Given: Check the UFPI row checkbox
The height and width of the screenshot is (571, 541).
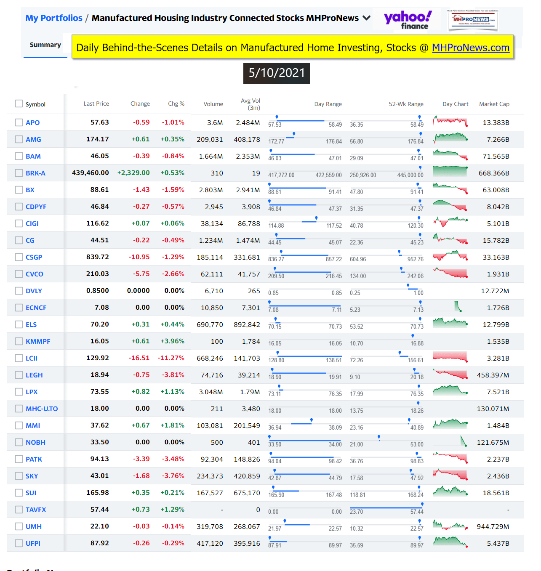Looking at the screenshot, I should coord(19,543).
